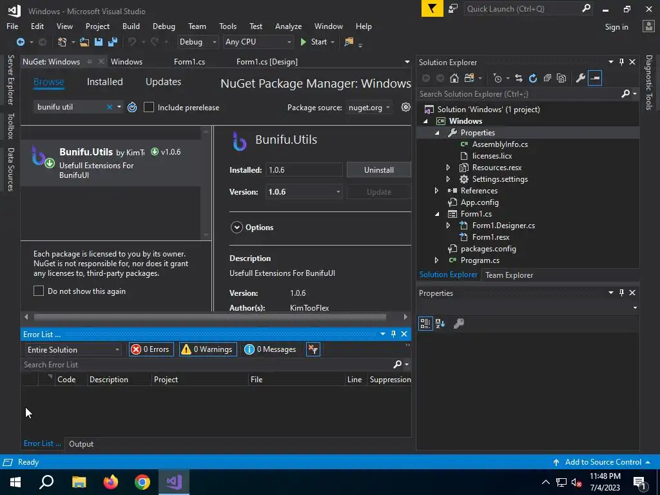Viewport: 660px width, 495px height.
Task: Click the horizontal scrollbar of NuGet pane
Action: [209, 316]
